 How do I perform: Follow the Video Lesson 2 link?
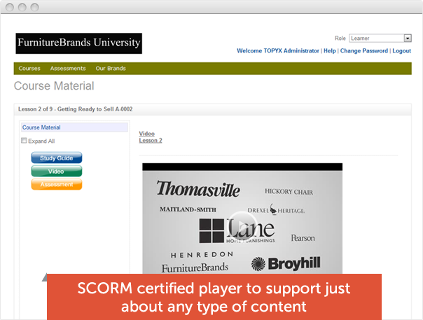pyautogui.click(x=151, y=137)
